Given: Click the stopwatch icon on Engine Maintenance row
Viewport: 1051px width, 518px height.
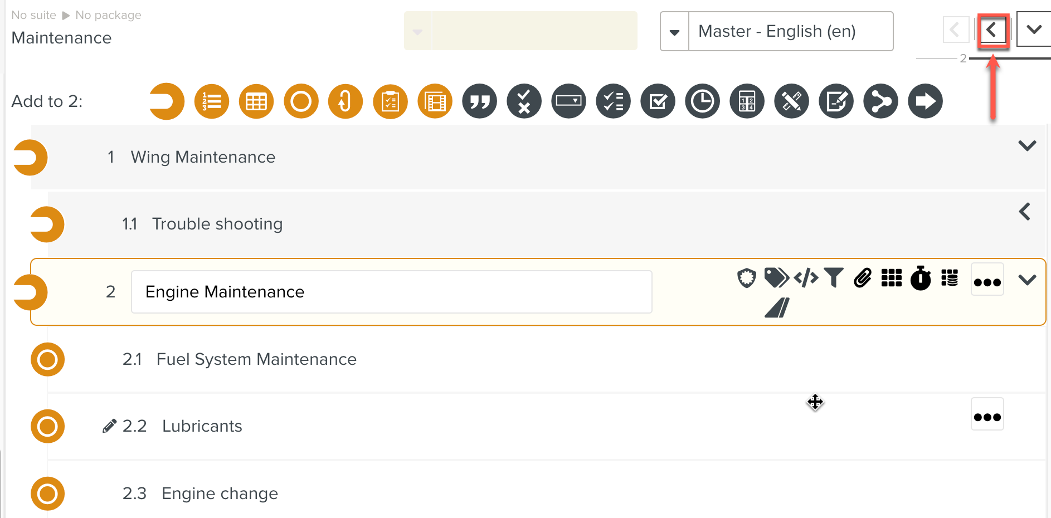Looking at the screenshot, I should click(921, 277).
